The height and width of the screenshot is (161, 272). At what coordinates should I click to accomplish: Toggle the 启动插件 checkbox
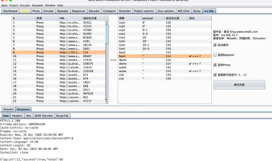tap(215, 45)
